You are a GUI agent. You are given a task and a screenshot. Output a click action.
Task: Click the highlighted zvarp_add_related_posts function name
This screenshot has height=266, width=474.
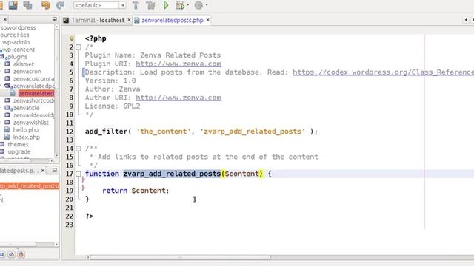172,174
